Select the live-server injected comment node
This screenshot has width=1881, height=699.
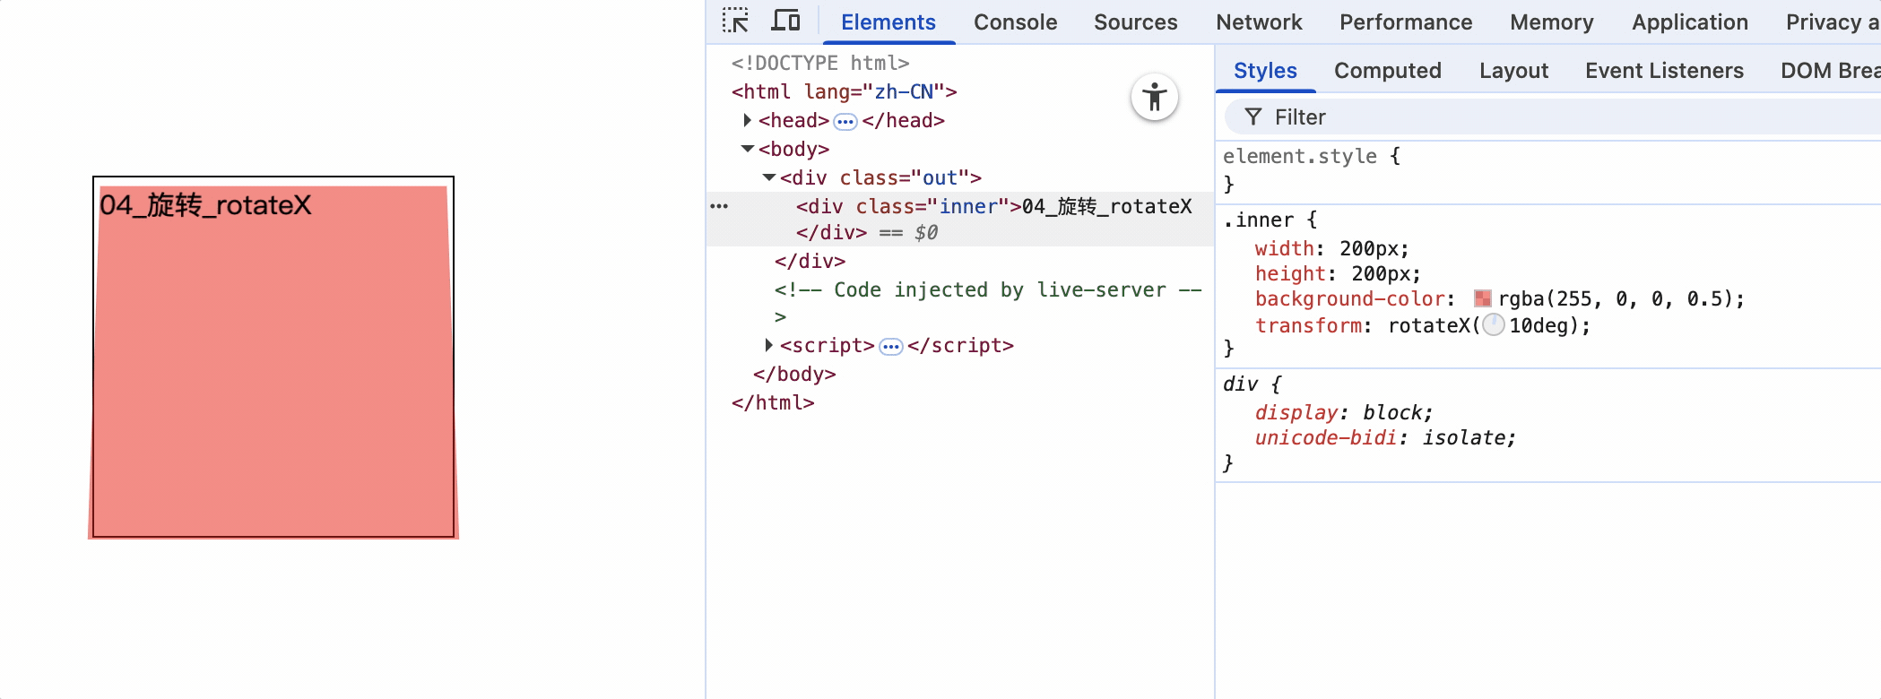988,302
